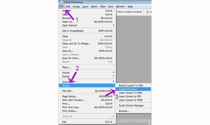The width and height of the screenshot is (210, 125).
Task: Open the Window menu
Action: [x=120, y=6]
